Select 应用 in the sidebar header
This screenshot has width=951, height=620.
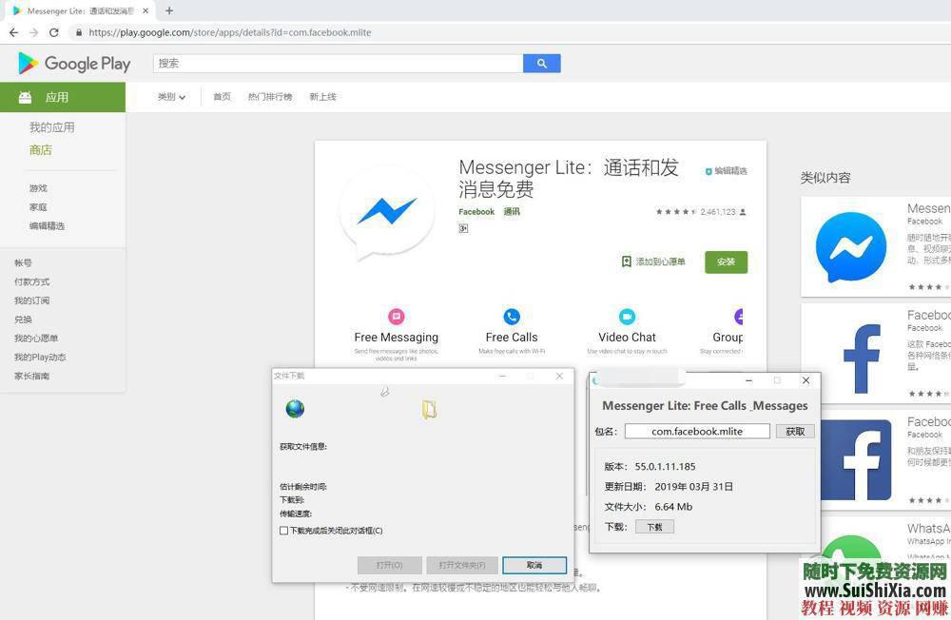pyautogui.click(x=63, y=97)
